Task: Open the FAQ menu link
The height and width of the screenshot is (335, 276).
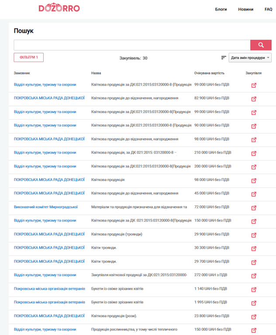Action: coord(268,9)
